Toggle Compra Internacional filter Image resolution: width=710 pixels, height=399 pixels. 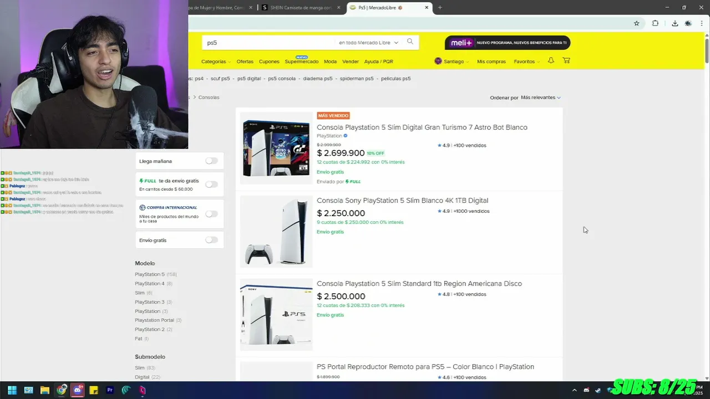click(x=211, y=213)
